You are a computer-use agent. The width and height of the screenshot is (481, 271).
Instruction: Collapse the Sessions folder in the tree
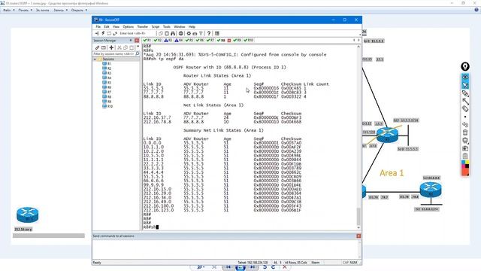(x=95, y=59)
